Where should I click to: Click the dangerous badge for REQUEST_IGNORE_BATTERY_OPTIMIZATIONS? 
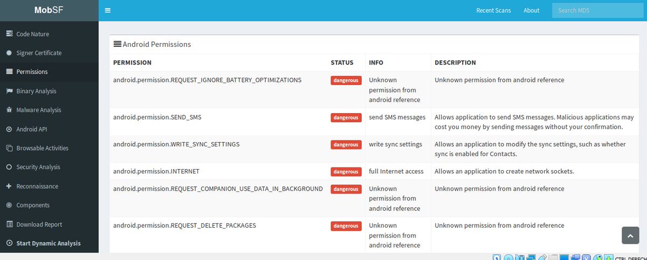346,81
